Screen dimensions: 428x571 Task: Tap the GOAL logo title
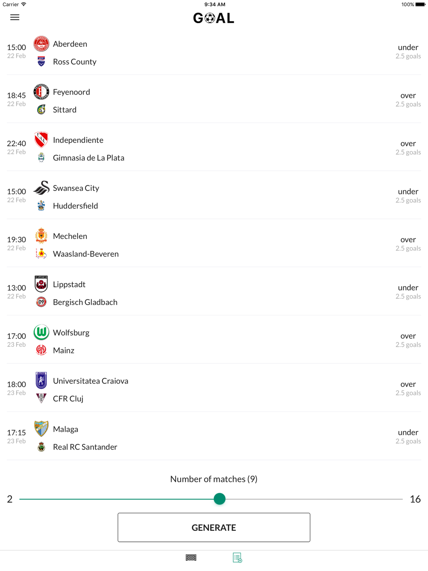214,18
